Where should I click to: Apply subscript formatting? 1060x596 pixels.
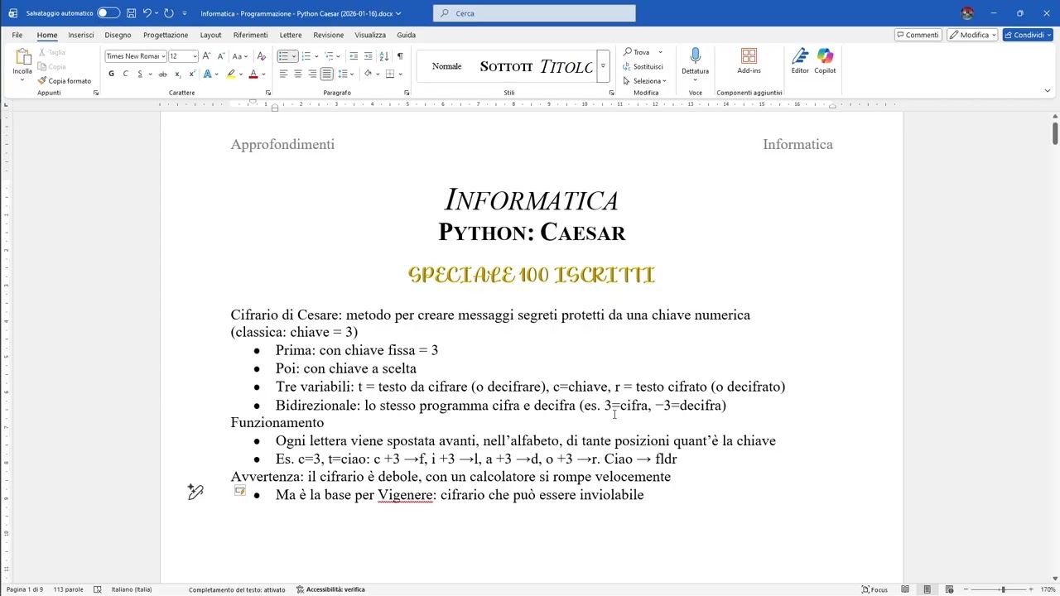point(178,74)
